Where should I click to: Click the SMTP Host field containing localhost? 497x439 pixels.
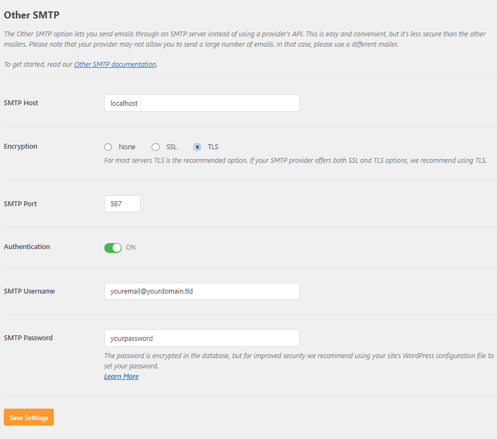[x=202, y=103]
